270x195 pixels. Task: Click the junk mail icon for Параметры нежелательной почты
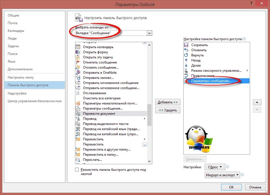(x=78, y=103)
